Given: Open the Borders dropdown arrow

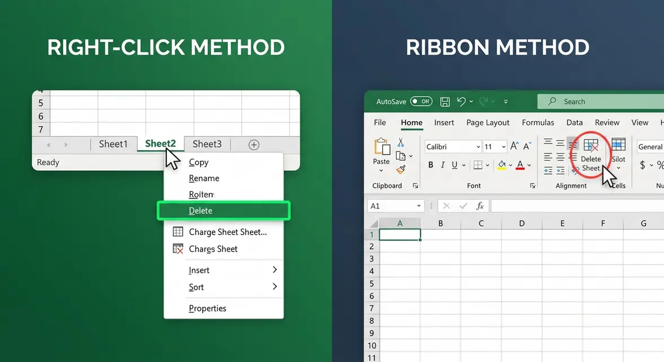Looking at the screenshot, I should tap(487, 165).
